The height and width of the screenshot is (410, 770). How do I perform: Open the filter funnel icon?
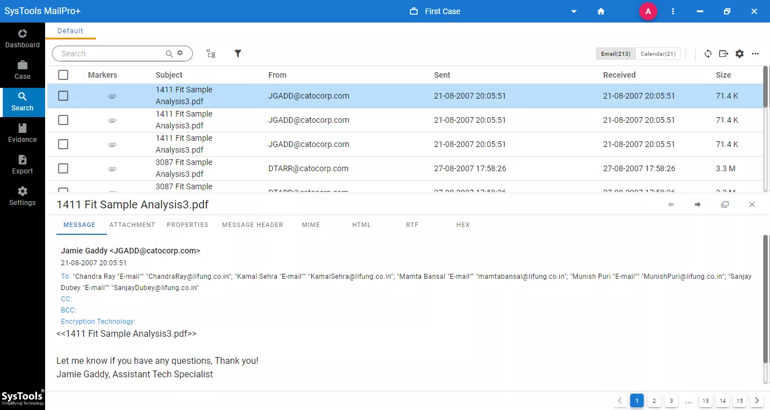pos(238,54)
